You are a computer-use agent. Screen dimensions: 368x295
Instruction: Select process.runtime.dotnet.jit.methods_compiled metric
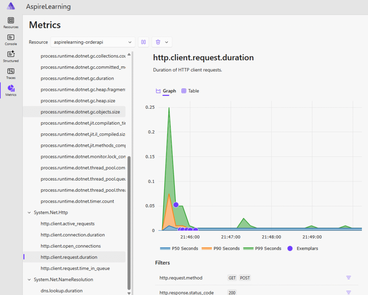point(83,145)
